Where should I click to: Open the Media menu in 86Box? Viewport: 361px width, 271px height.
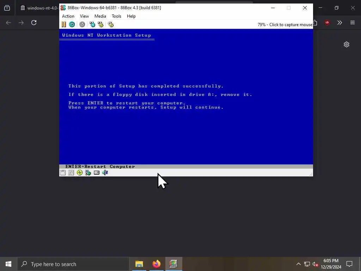(100, 16)
